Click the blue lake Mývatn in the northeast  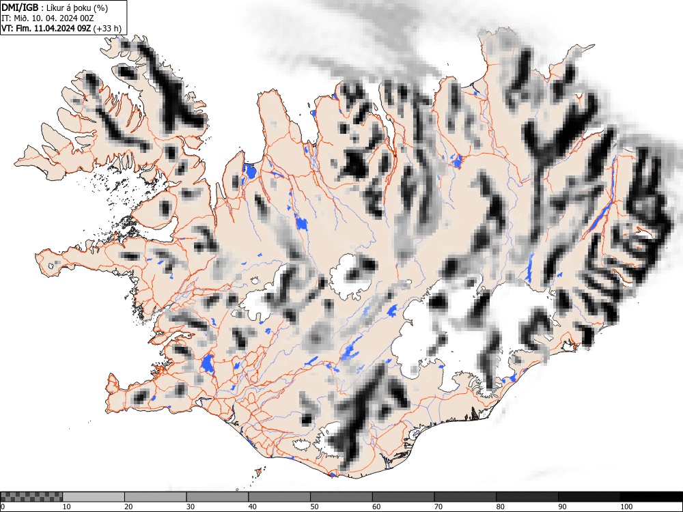457,162
